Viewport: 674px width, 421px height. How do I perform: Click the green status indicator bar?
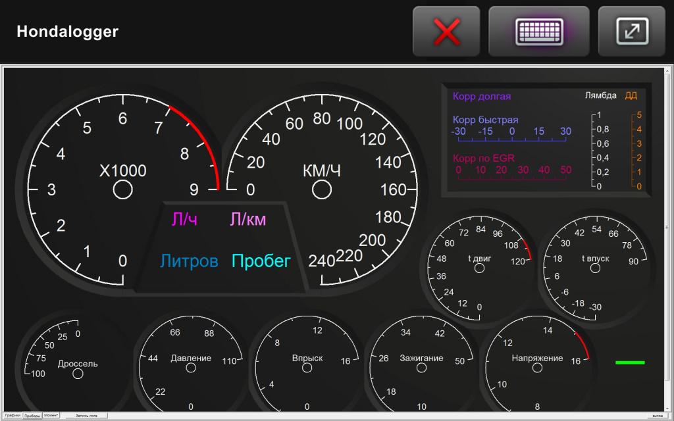coord(630,362)
